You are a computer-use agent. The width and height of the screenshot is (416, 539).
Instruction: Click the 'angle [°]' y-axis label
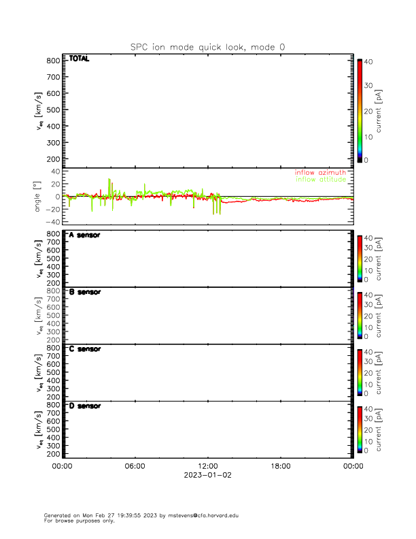tap(39, 197)
